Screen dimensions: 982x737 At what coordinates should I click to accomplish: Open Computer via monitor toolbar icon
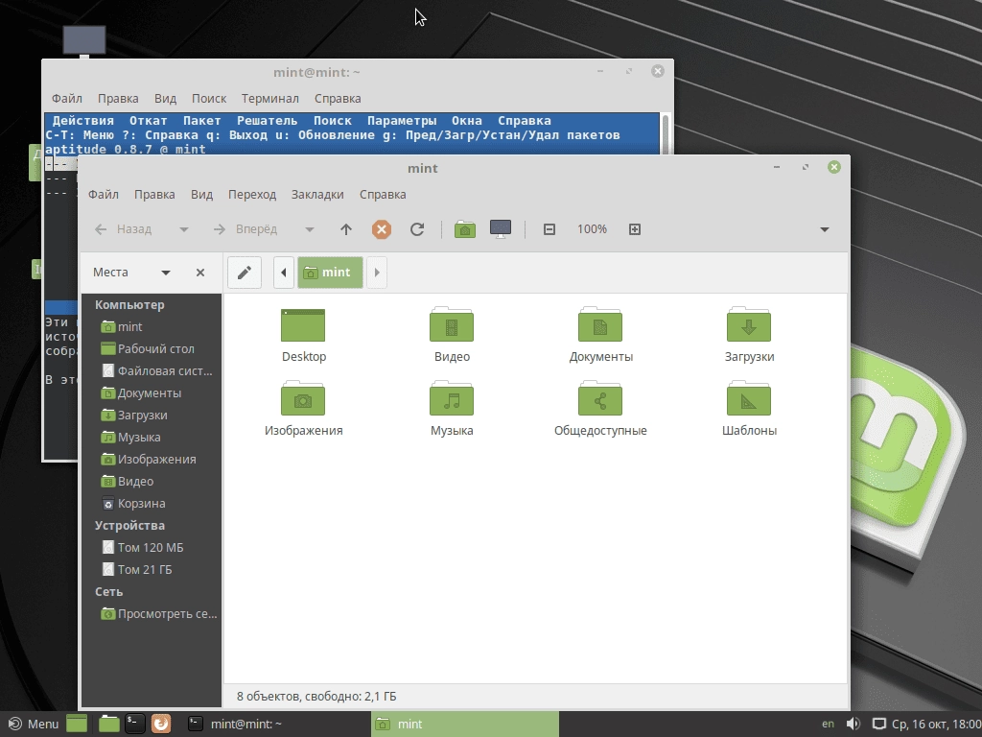click(x=501, y=229)
